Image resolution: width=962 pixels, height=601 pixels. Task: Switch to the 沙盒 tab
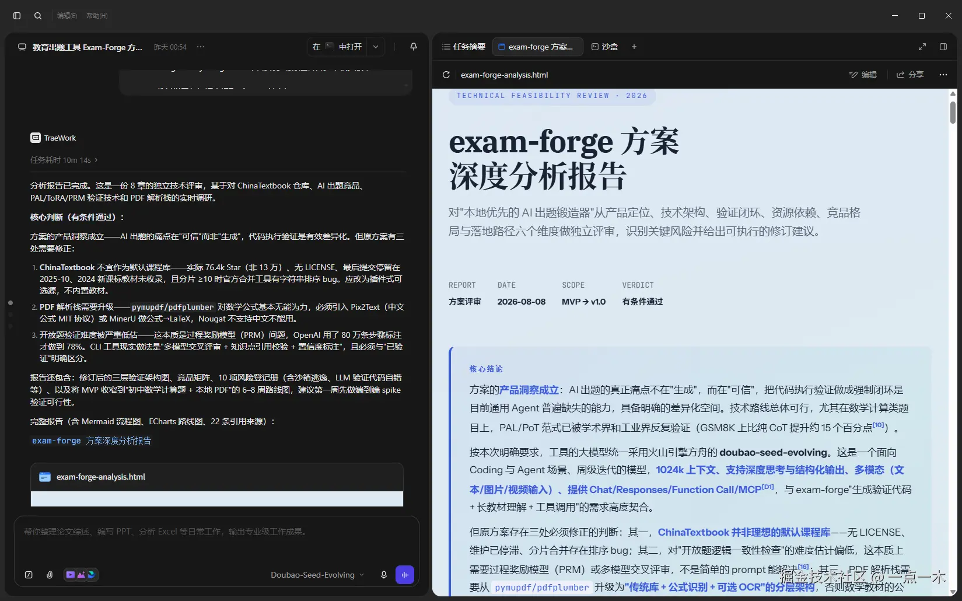604,47
